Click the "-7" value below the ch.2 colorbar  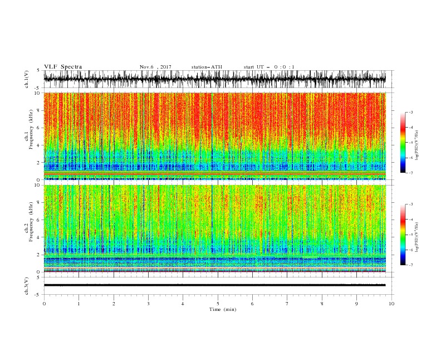tap(410, 265)
